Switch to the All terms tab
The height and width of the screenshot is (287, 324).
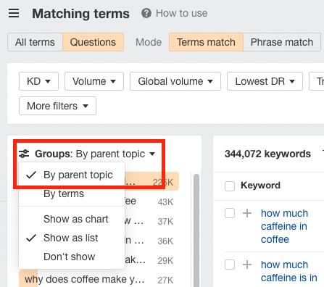(35, 42)
